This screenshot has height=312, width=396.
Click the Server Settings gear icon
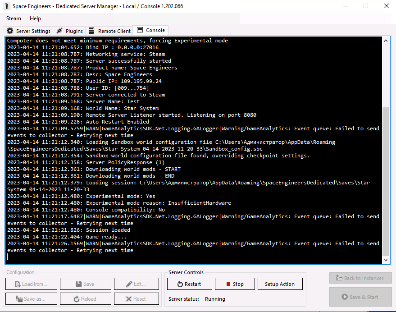tap(10, 31)
